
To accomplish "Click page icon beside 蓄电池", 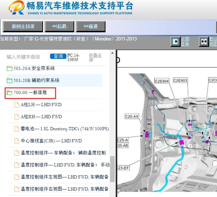I will (17, 129).
